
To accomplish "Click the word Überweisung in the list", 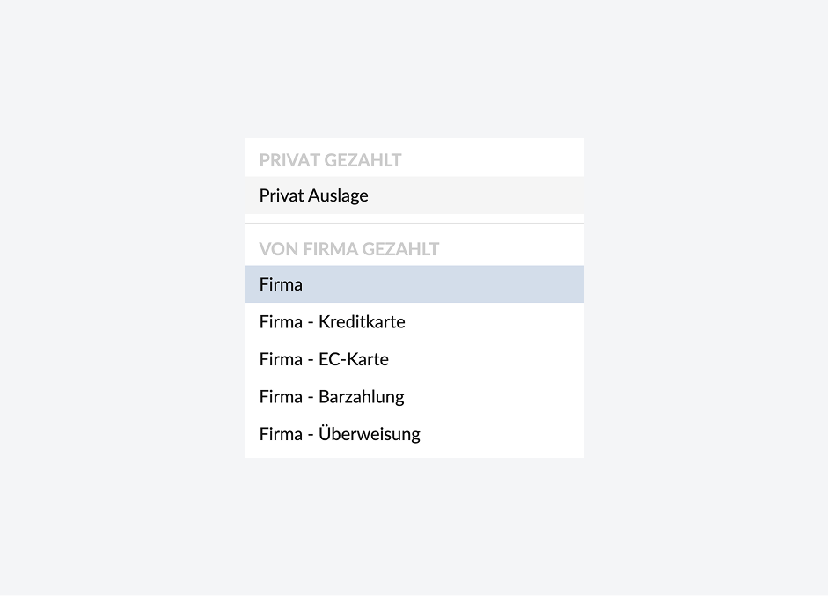I will tap(370, 434).
